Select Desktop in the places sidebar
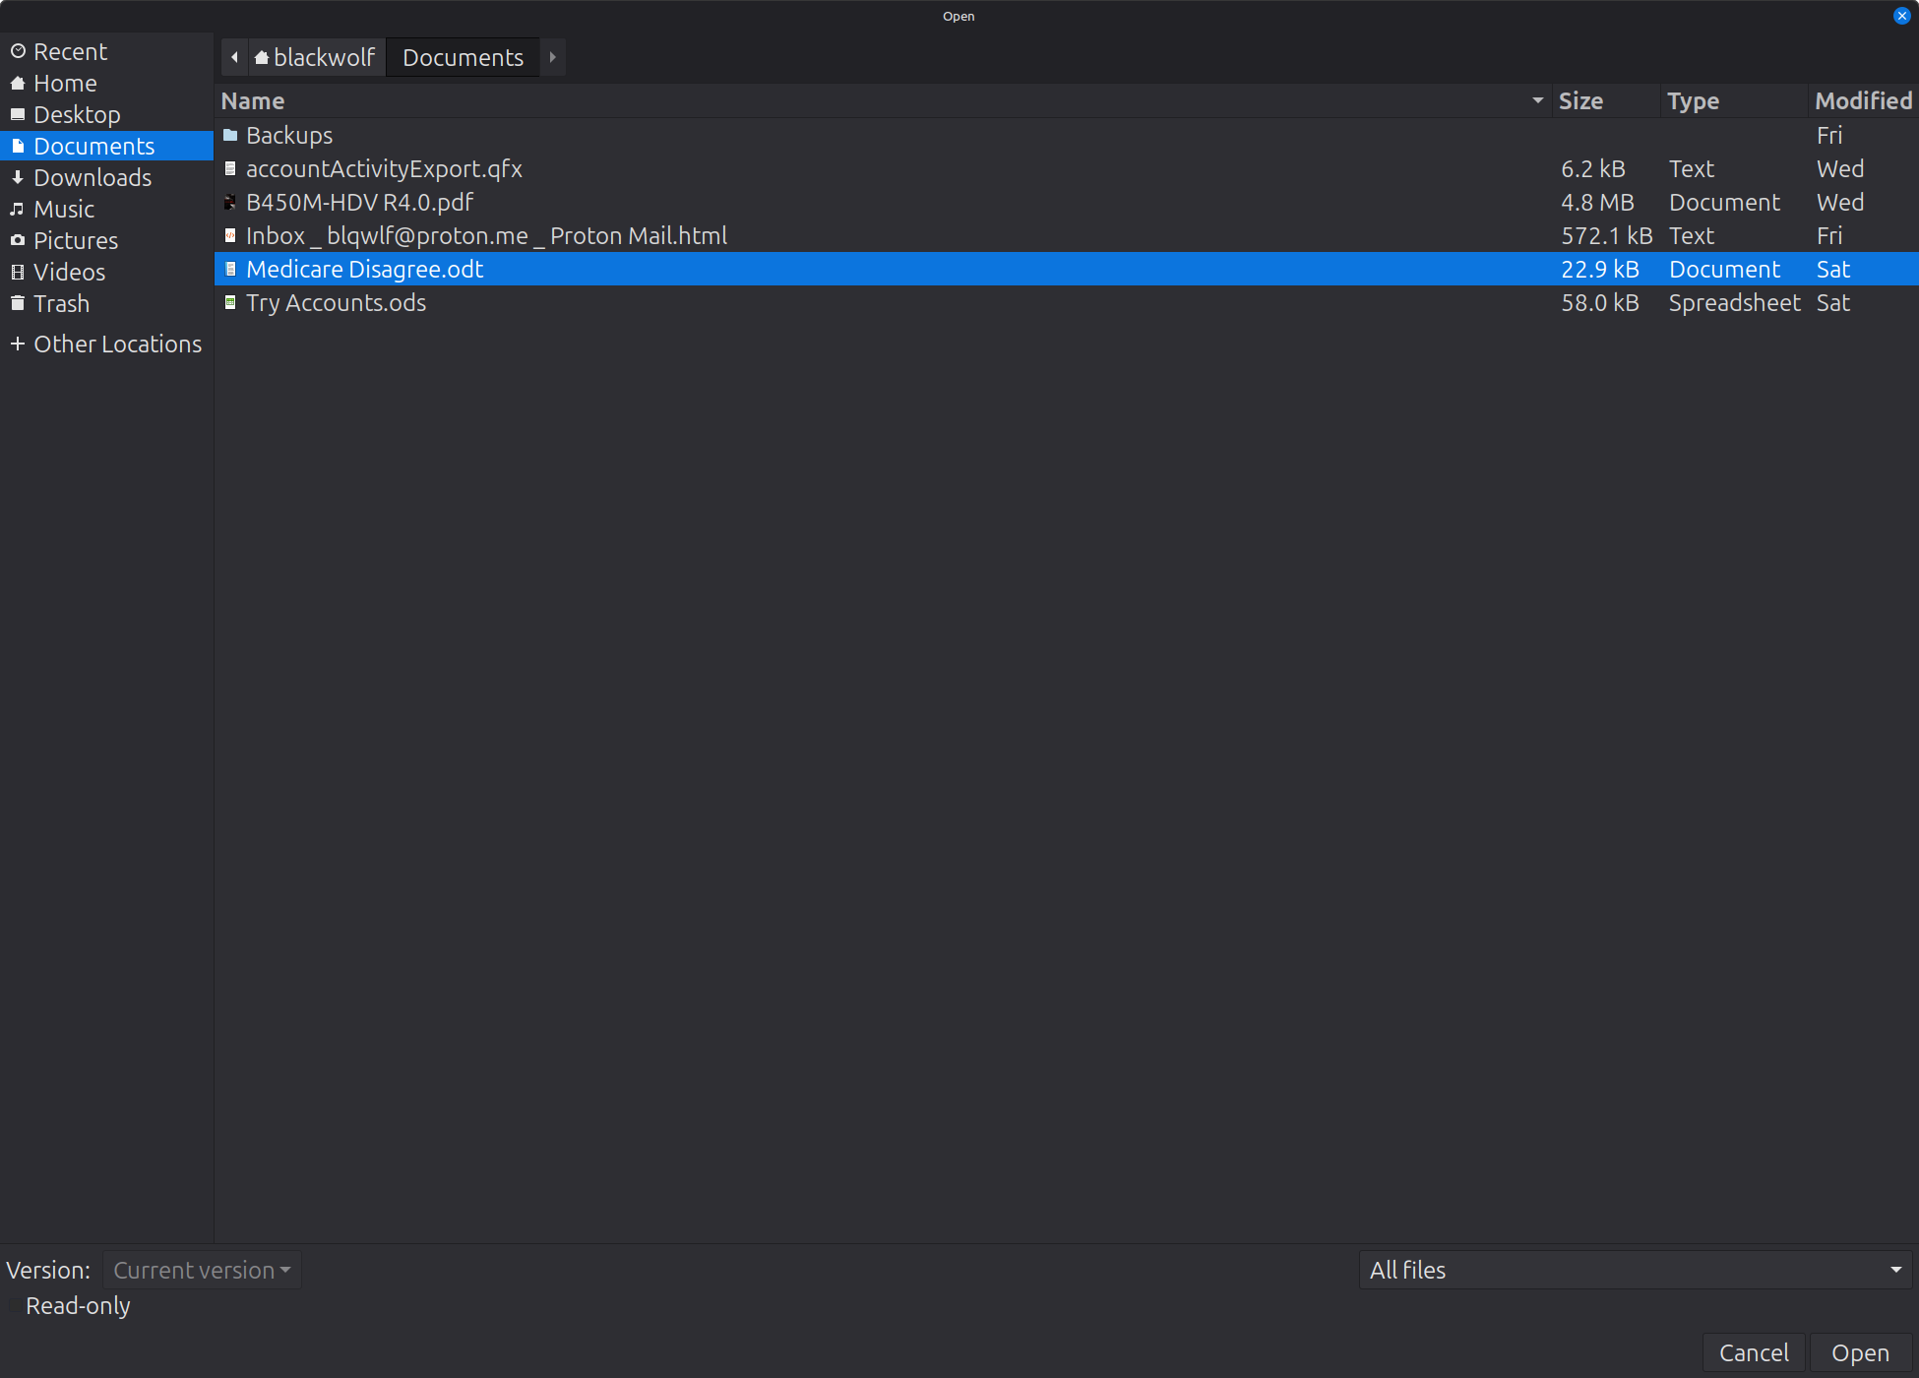1919x1378 pixels. [x=77, y=114]
